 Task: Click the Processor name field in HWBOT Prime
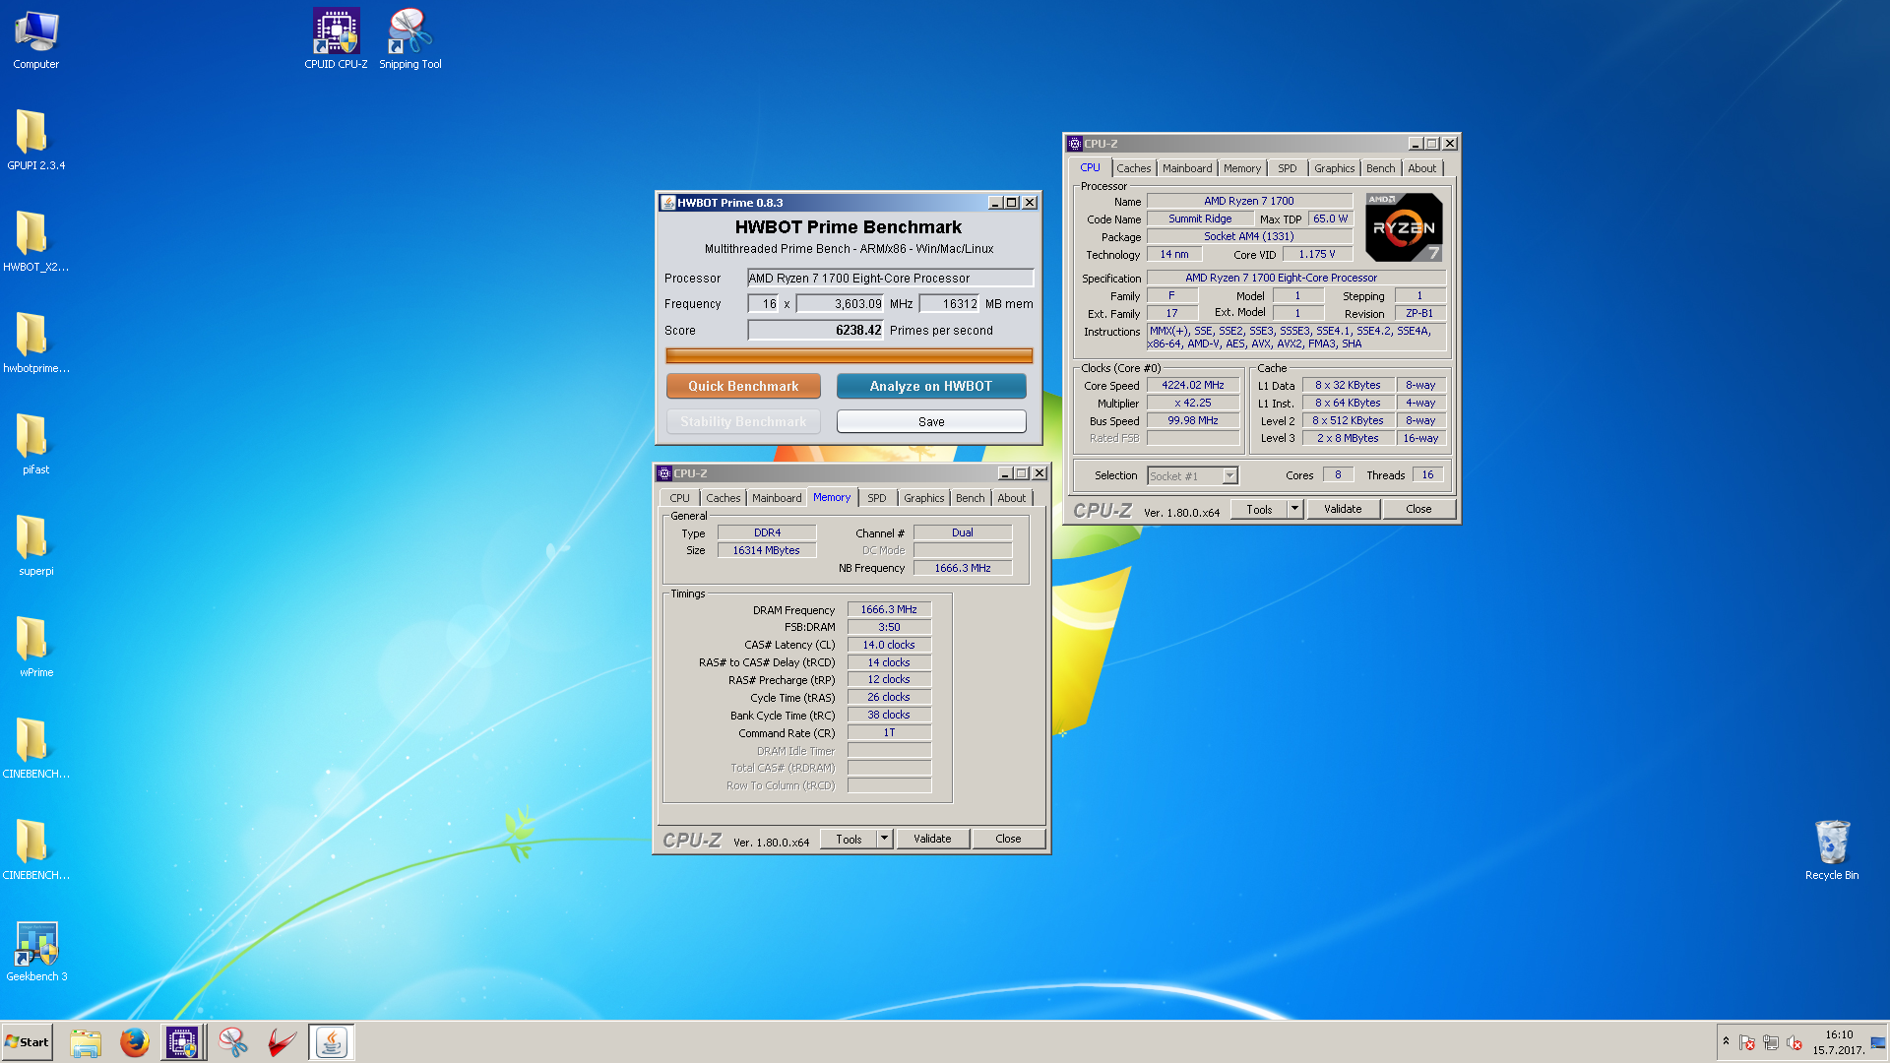tap(891, 279)
